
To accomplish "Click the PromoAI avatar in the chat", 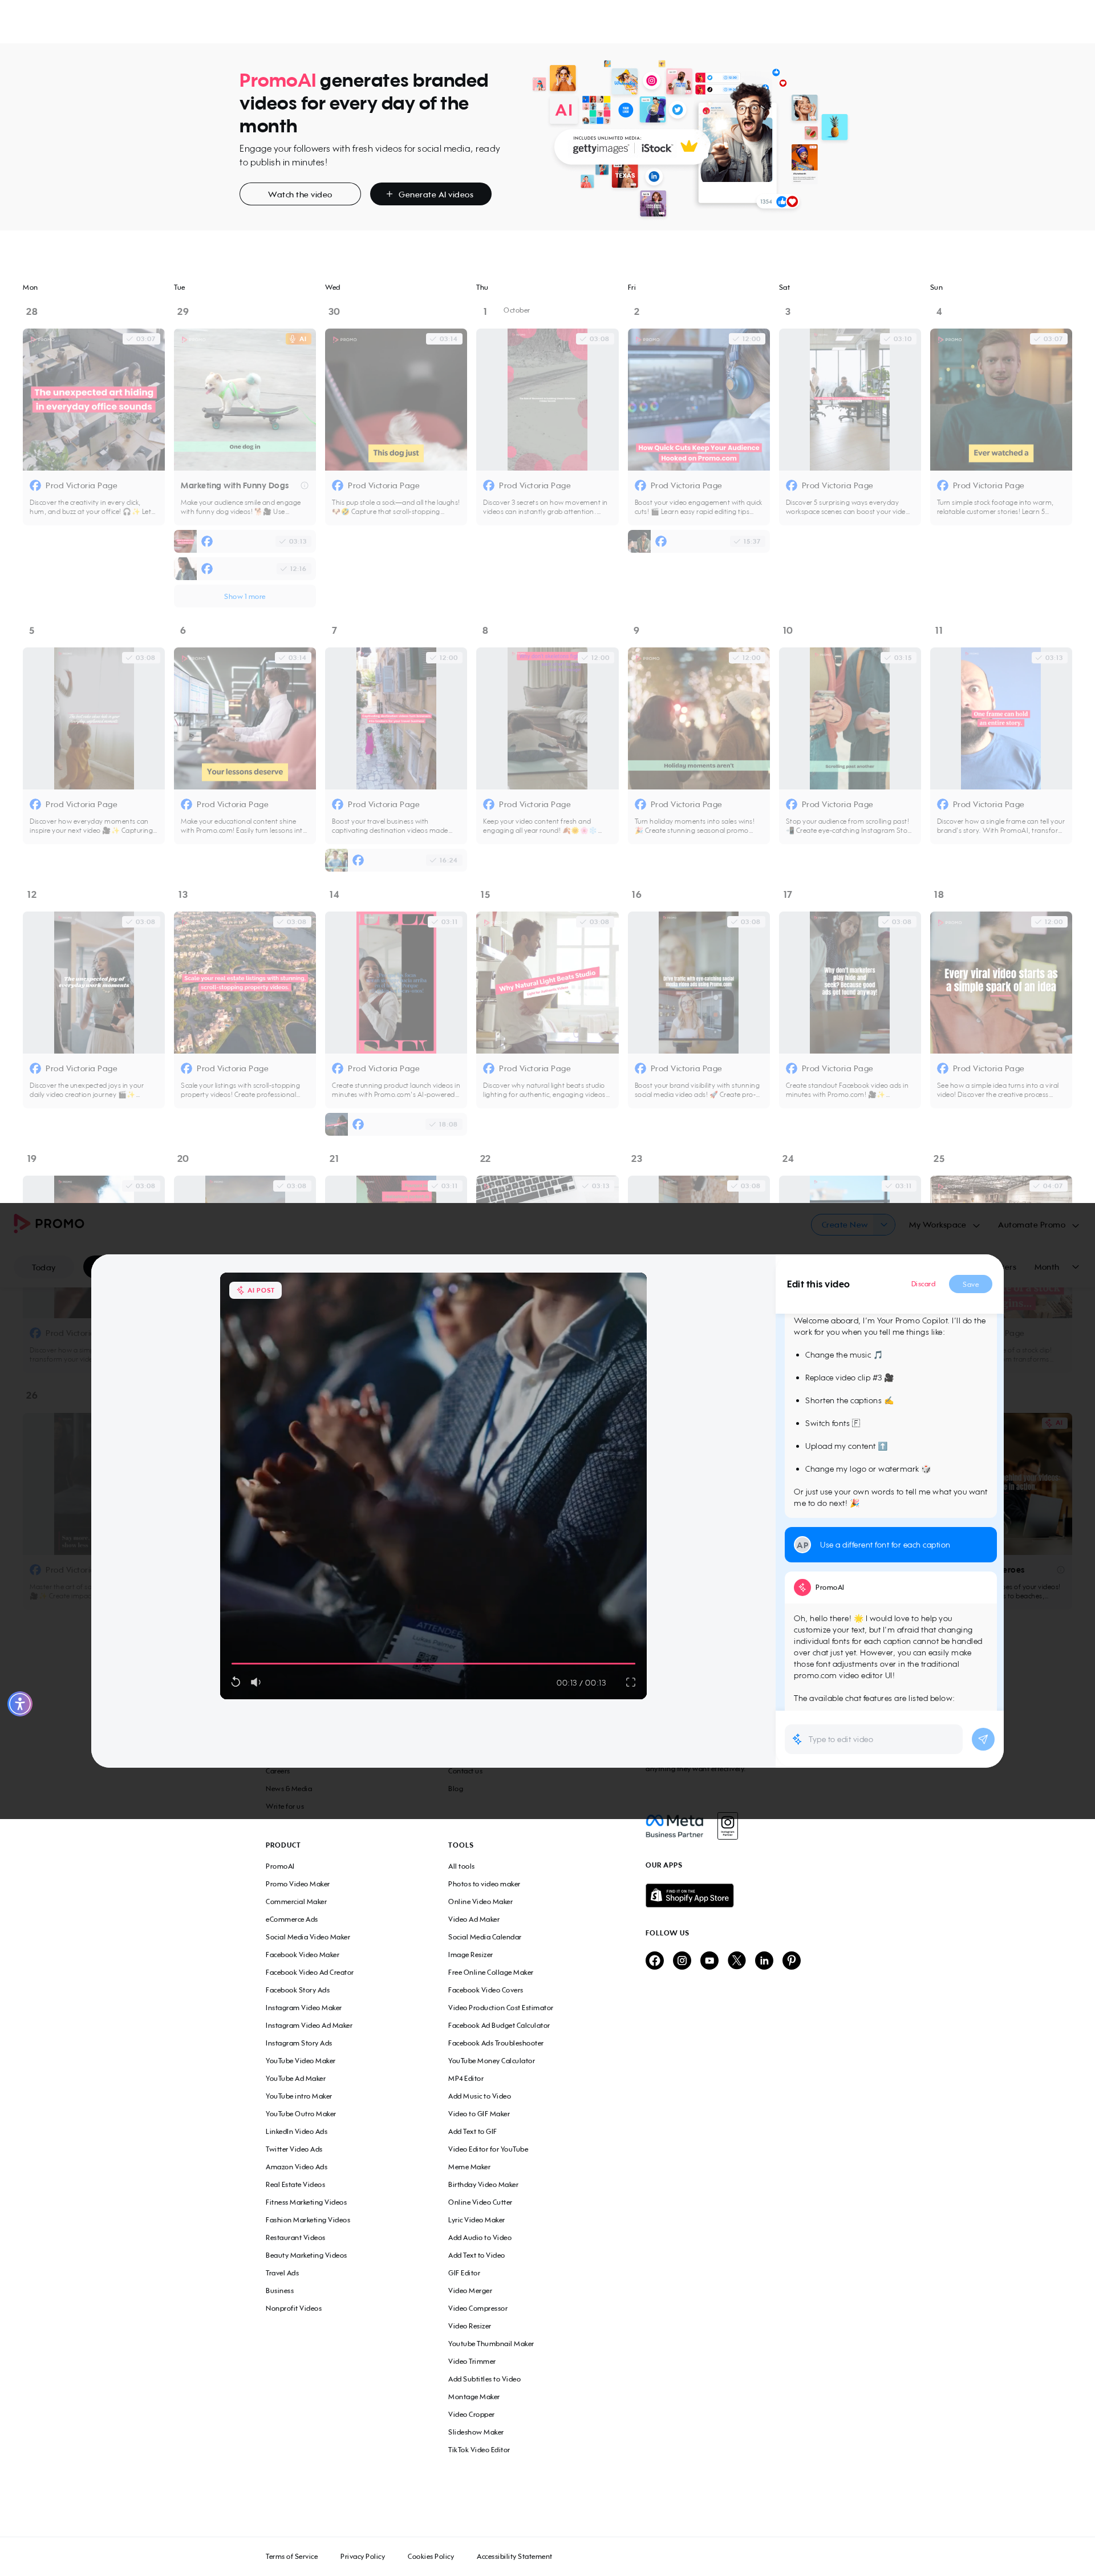I will click(x=802, y=1587).
